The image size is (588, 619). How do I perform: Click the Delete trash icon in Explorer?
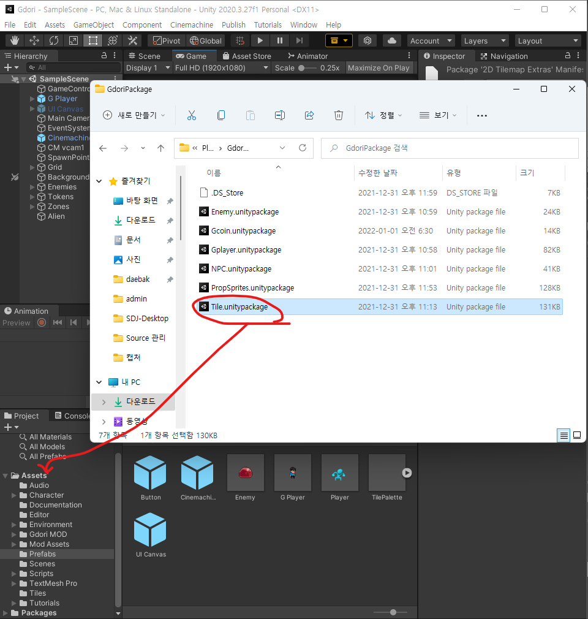tap(339, 115)
